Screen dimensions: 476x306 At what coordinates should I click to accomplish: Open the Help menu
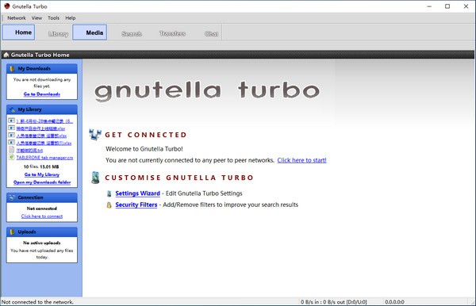71,18
